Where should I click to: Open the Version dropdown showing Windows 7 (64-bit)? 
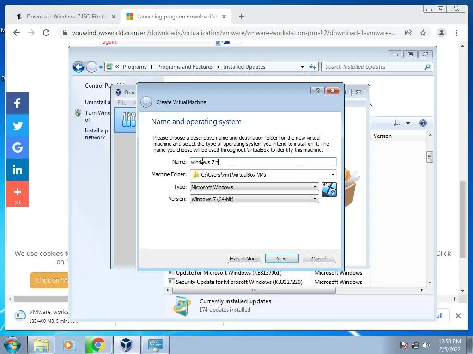[x=255, y=199]
